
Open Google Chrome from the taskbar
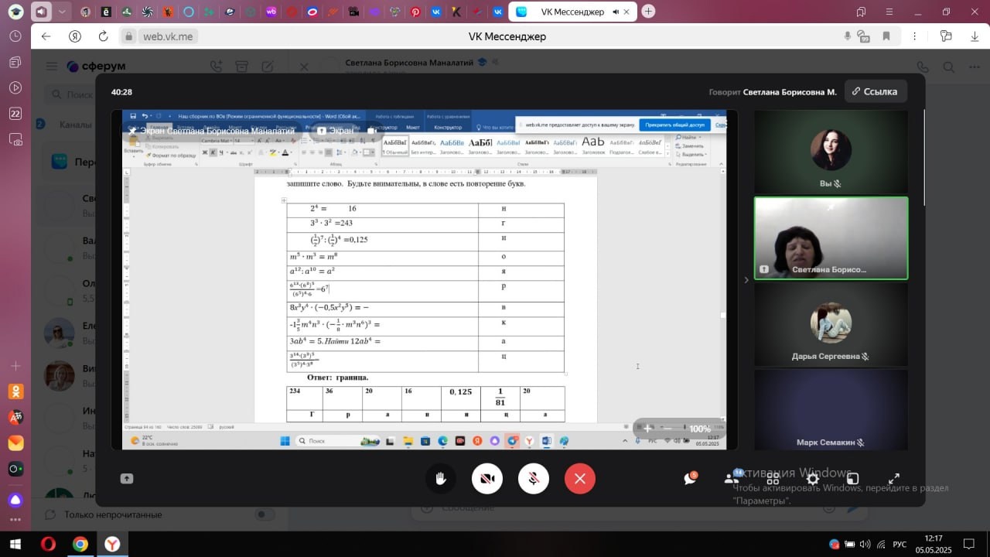pyautogui.click(x=80, y=544)
